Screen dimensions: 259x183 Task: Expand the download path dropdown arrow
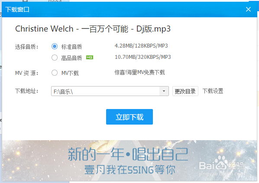click(x=164, y=91)
